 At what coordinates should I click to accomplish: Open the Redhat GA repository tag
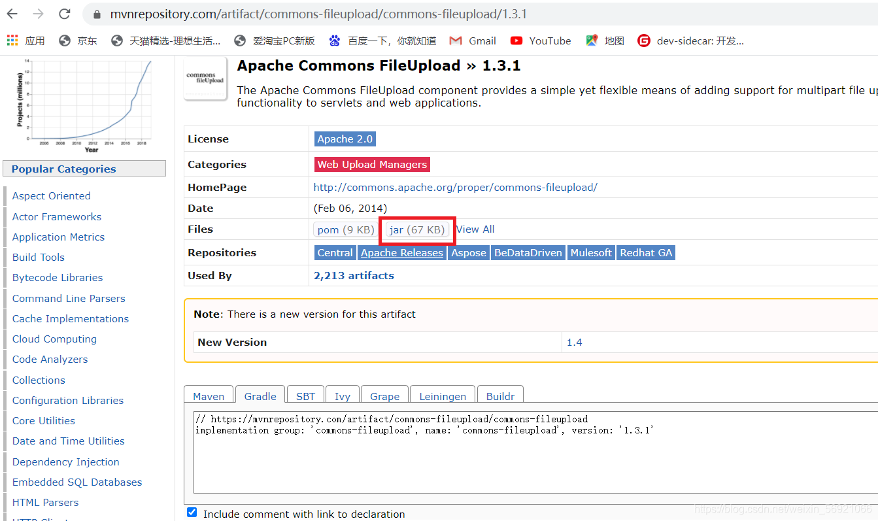(646, 252)
